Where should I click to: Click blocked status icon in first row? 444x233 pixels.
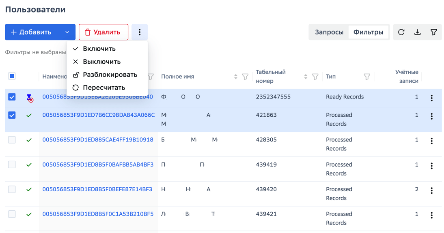(30, 98)
